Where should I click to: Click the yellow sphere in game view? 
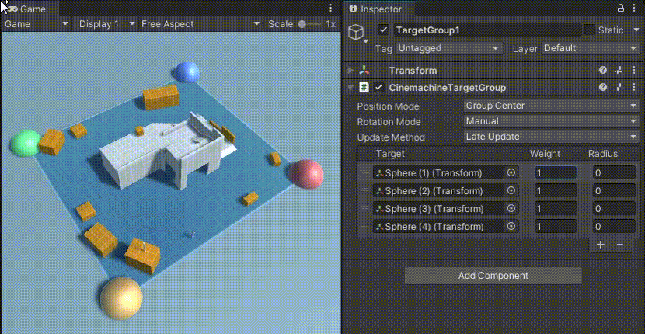click(121, 297)
